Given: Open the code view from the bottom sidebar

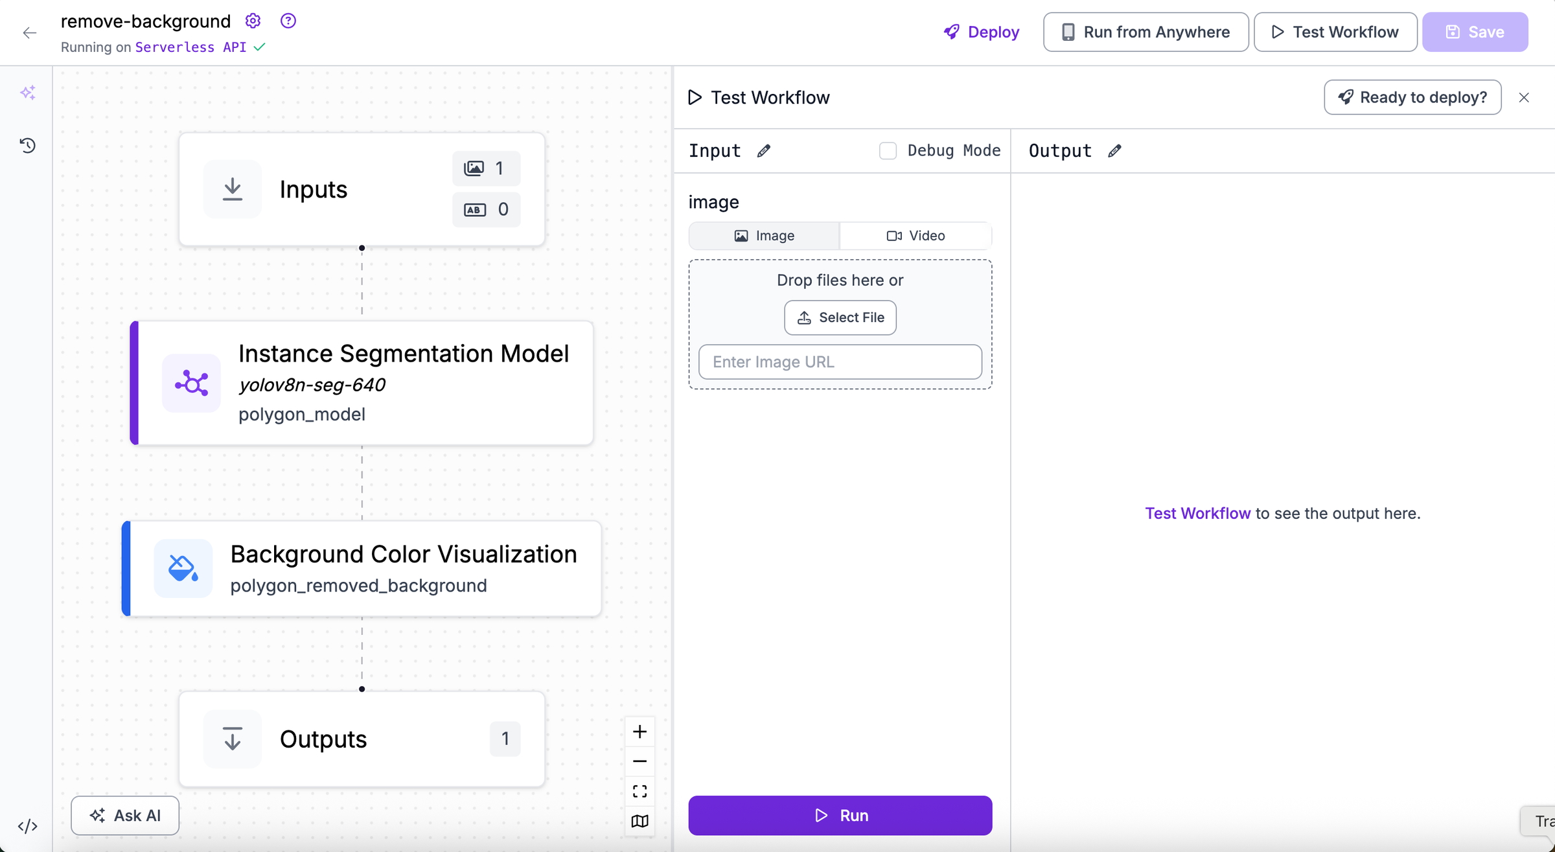Looking at the screenshot, I should [28, 826].
